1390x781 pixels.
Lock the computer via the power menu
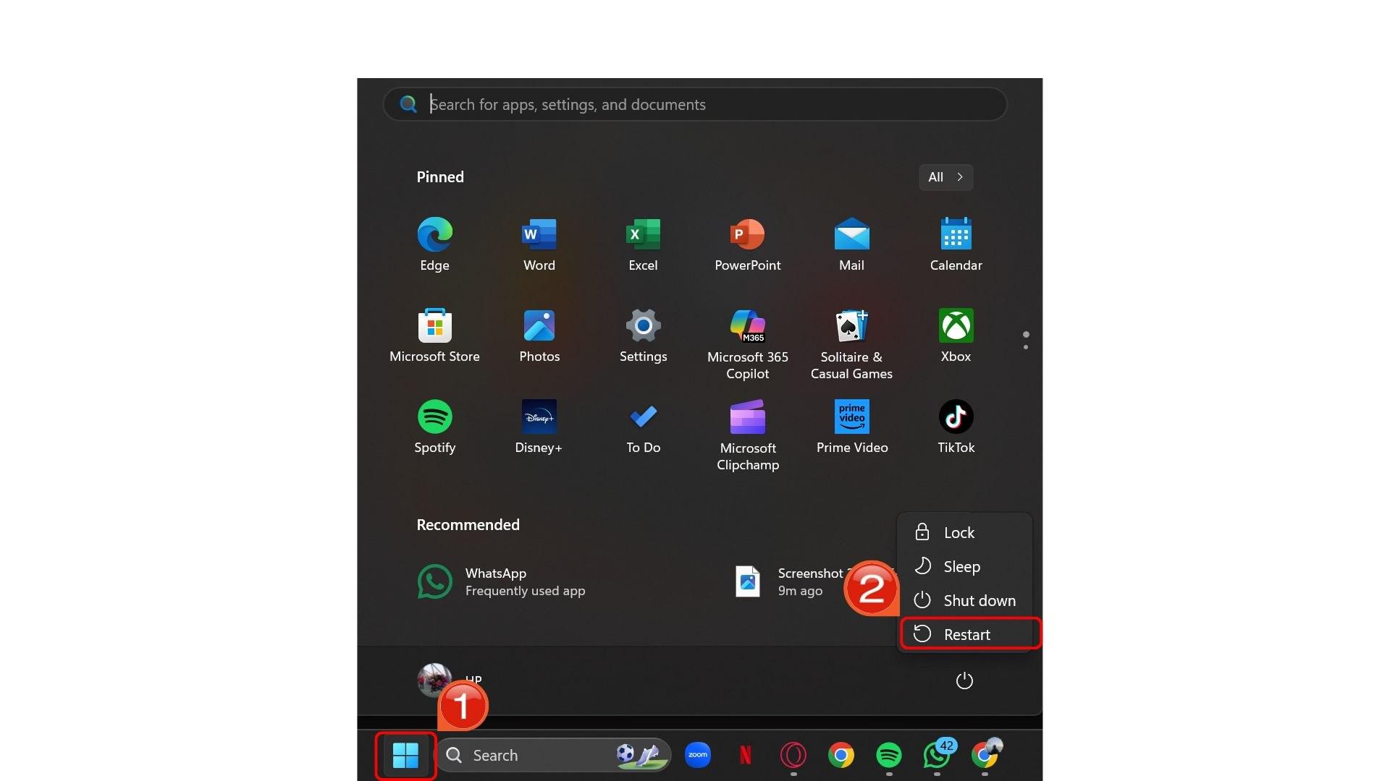[x=959, y=532]
